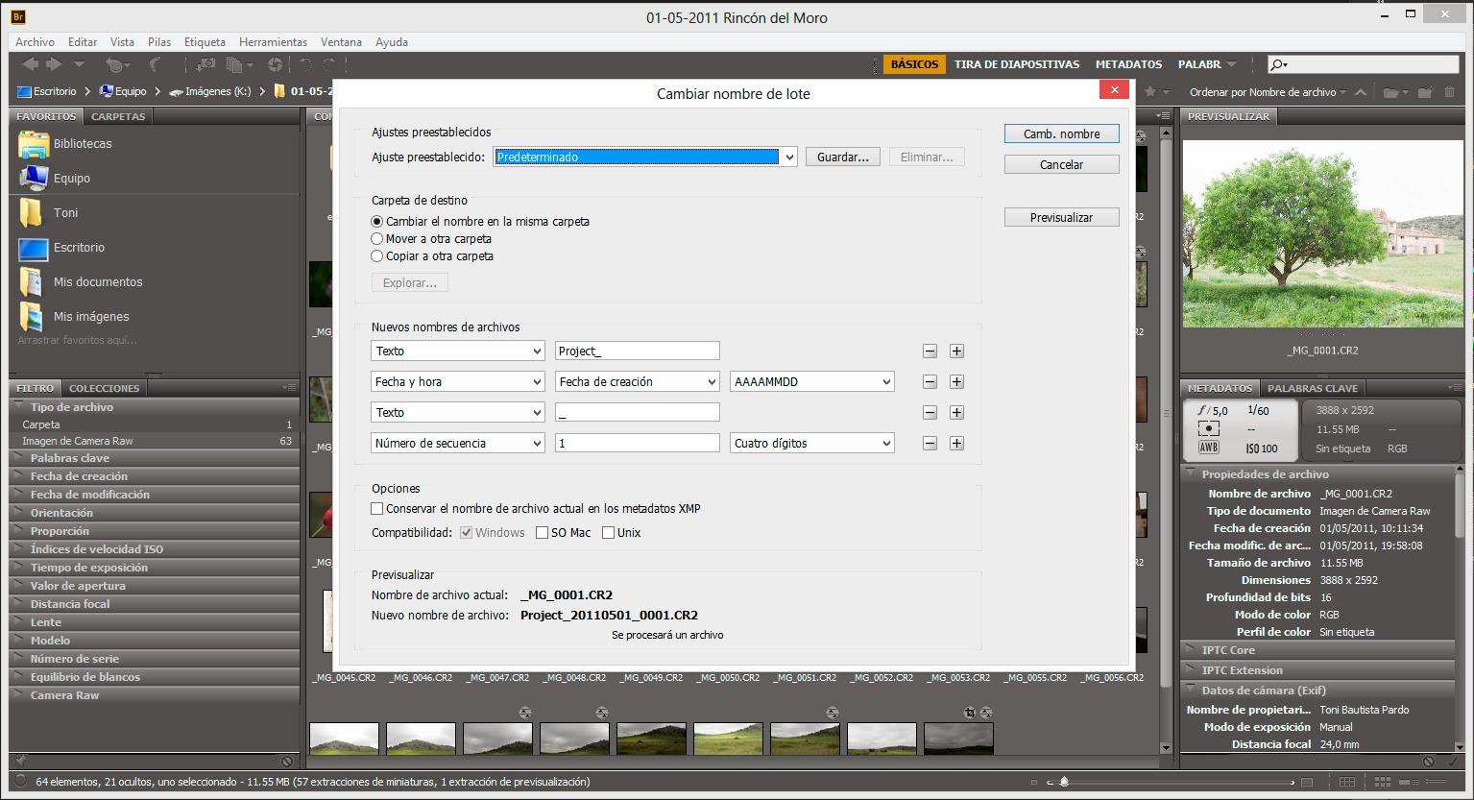Screen dimensions: 1474x800
Task: Check the SO Mac compatibility box
Action: [x=542, y=533]
